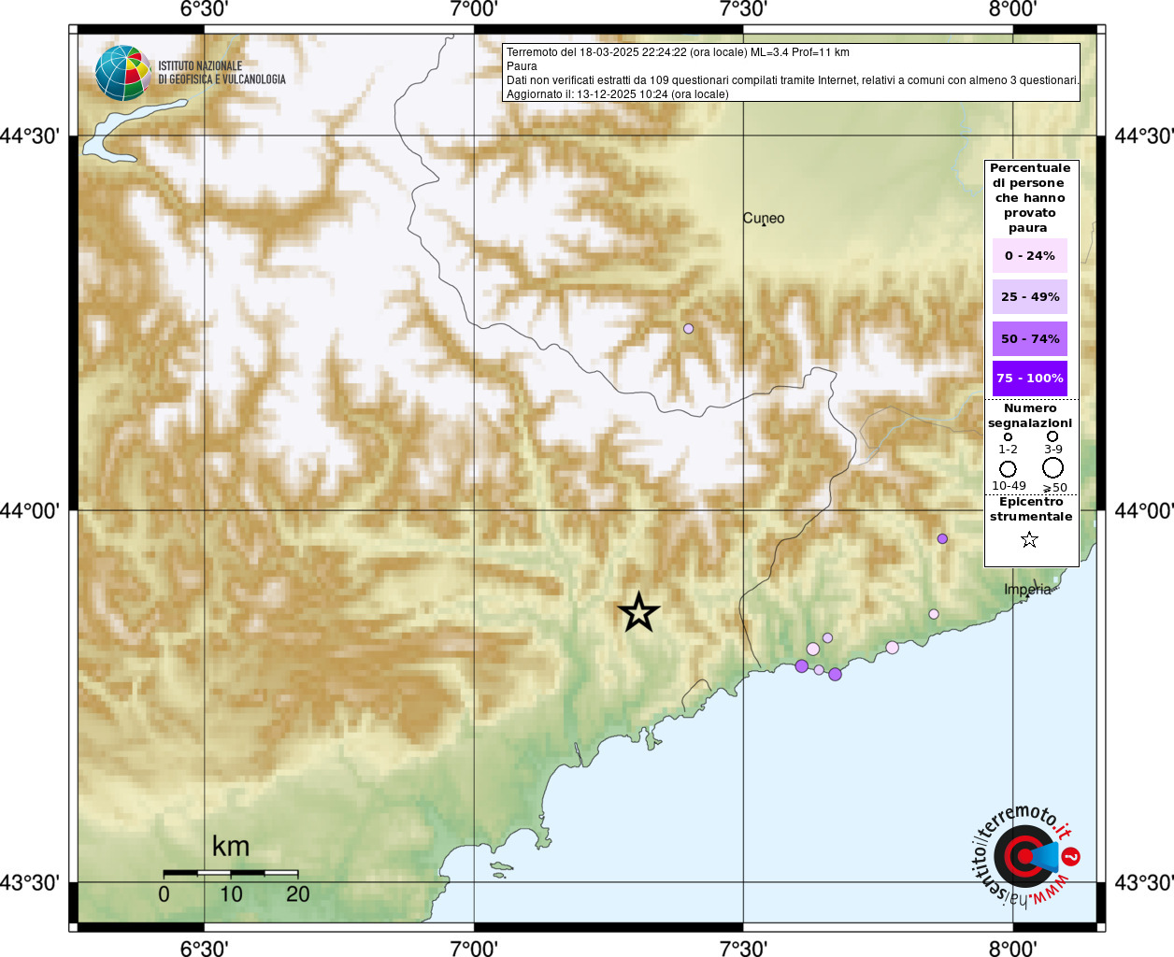Click the ISTITUTO NAZIONALE DI GEOFISICA E VULCANOLOGIA text

[222, 73]
